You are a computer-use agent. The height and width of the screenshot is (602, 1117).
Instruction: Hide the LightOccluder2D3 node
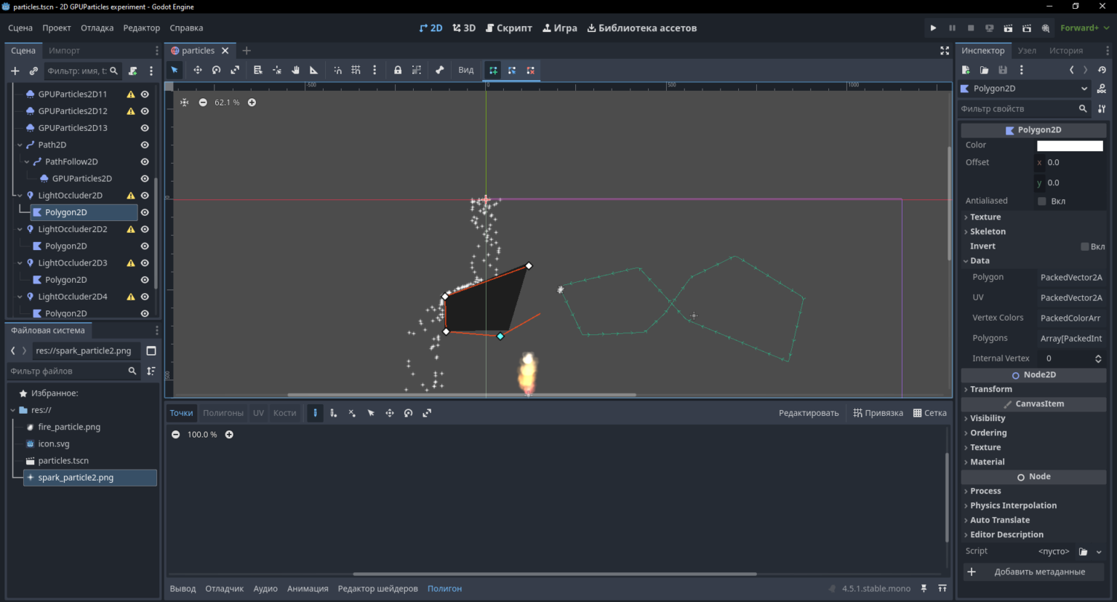point(145,263)
